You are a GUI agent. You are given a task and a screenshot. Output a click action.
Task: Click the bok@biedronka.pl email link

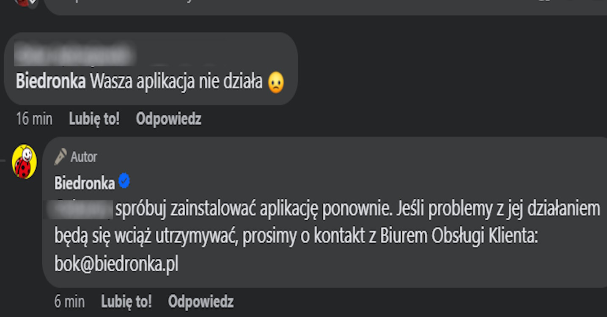click(116, 264)
